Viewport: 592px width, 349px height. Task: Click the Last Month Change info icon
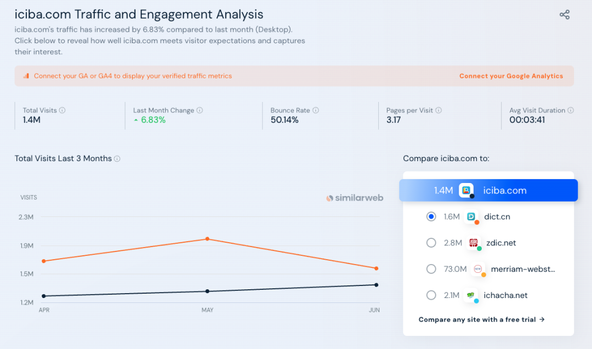200,110
